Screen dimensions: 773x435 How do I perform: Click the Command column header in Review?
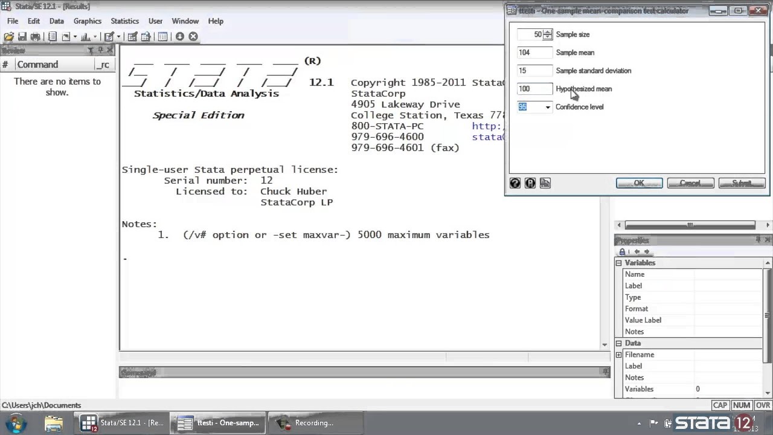pos(54,65)
